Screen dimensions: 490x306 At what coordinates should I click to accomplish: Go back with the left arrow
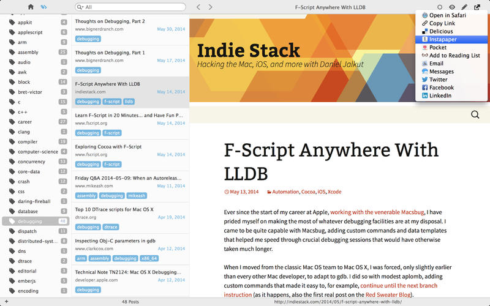tap(198, 7)
